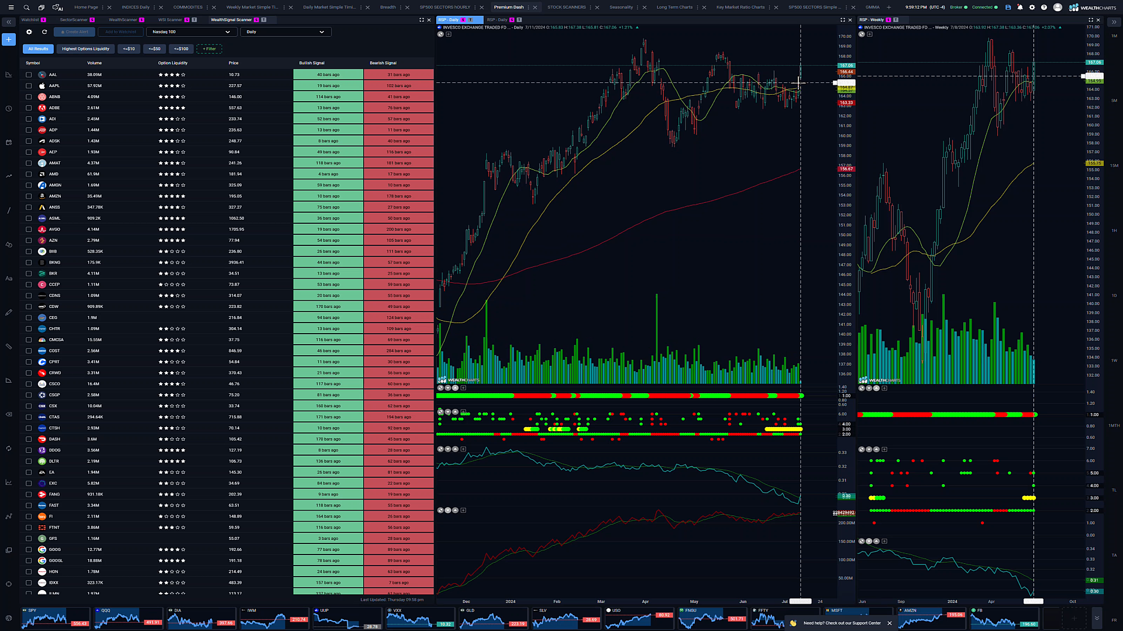Dismiss the Support Center help banner
The height and width of the screenshot is (631, 1123).
tap(890, 623)
